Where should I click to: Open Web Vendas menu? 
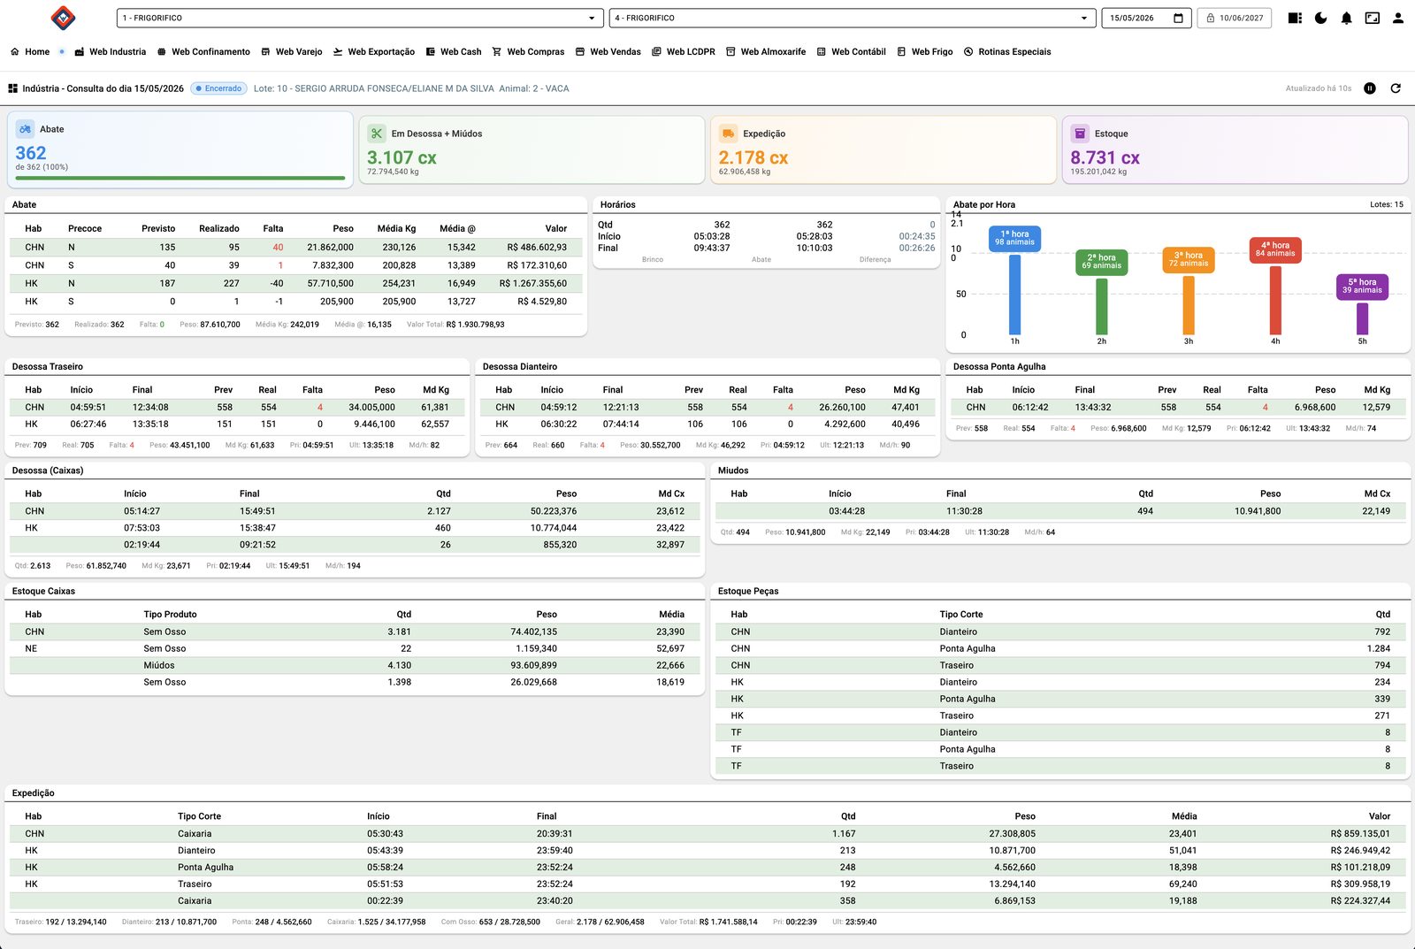608,52
